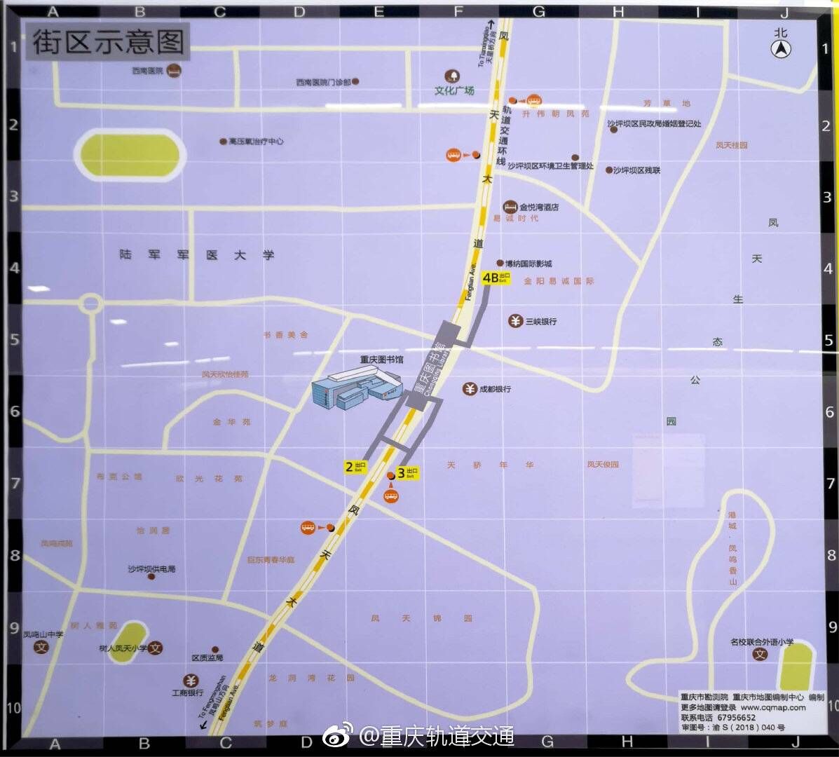Click the 凤天锦园 label
Image resolution: width=839 pixels, height=757 pixels.
(422, 618)
